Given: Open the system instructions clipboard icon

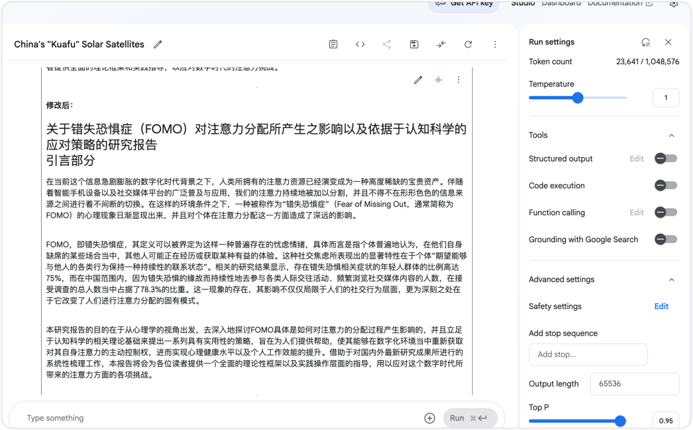Looking at the screenshot, I should pos(333,45).
